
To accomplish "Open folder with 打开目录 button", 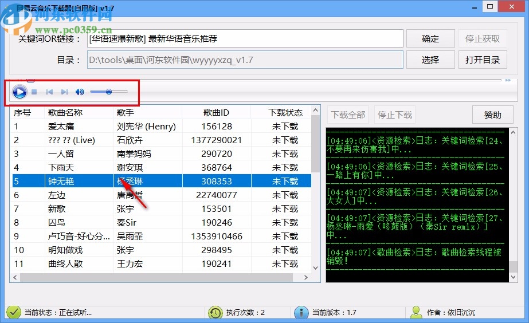I will click(x=483, y=60).
